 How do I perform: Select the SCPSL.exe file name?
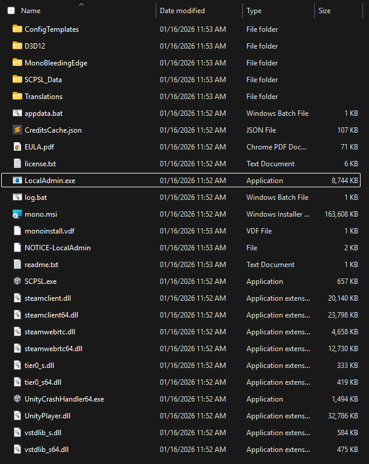coord(41,282)
